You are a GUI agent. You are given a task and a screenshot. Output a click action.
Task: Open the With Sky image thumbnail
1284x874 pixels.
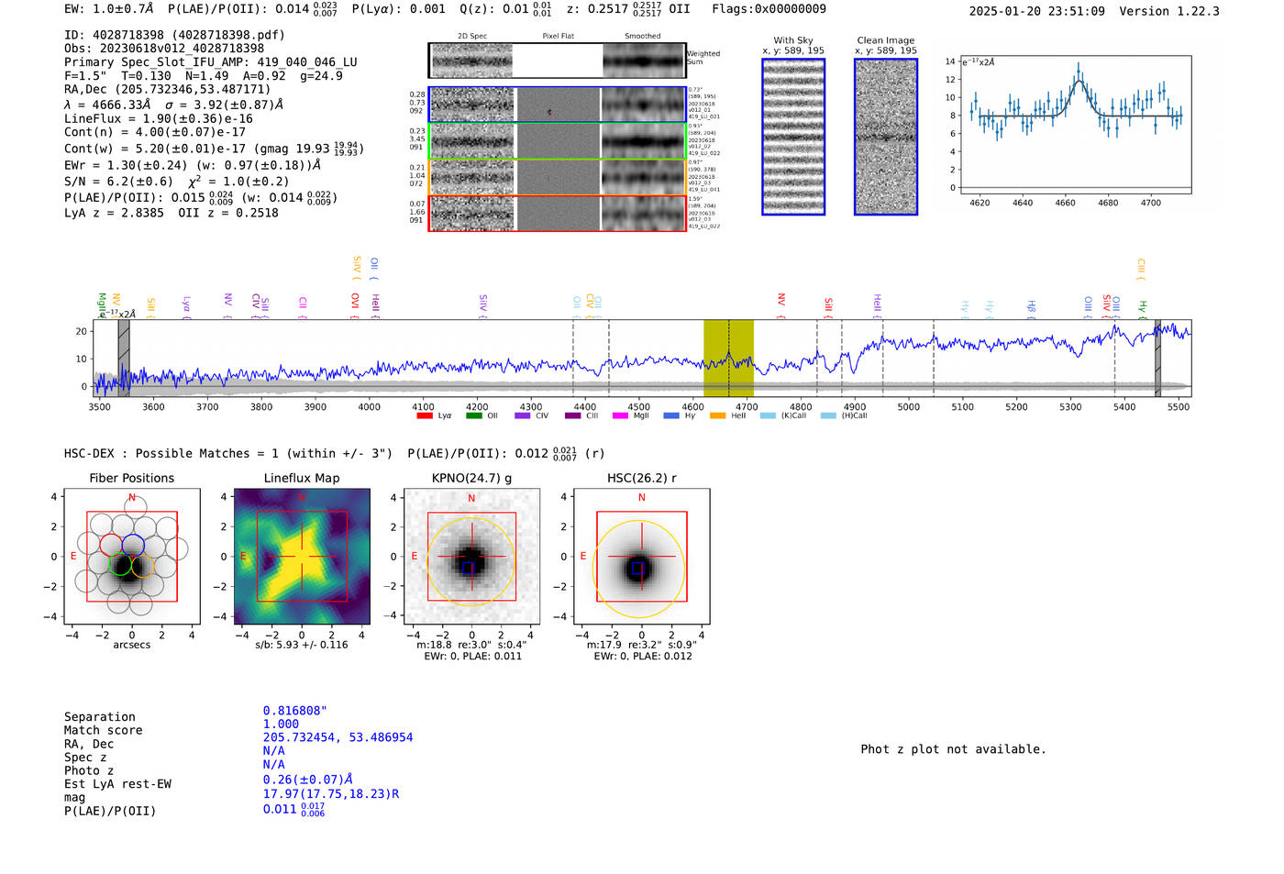(x=793, y=137)
